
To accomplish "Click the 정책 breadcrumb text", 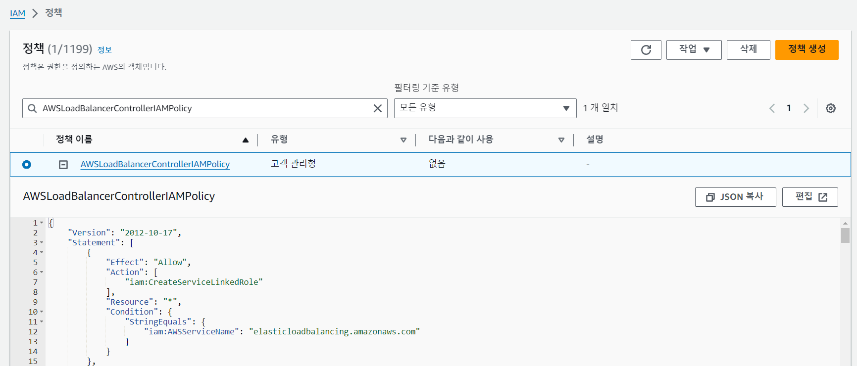I will click(53, 13).
